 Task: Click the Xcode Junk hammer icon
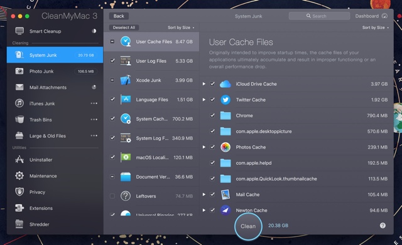pyautogui.click(x=126, y=80)
